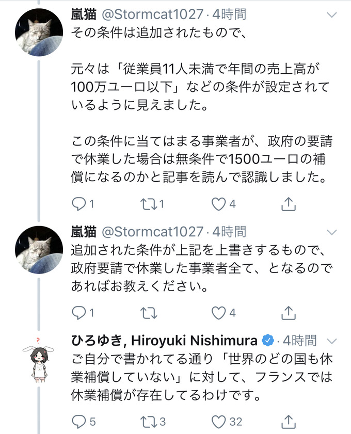
Task: Like 嵐猫's first tweet with the heart icon
Action: pos(219,204)
